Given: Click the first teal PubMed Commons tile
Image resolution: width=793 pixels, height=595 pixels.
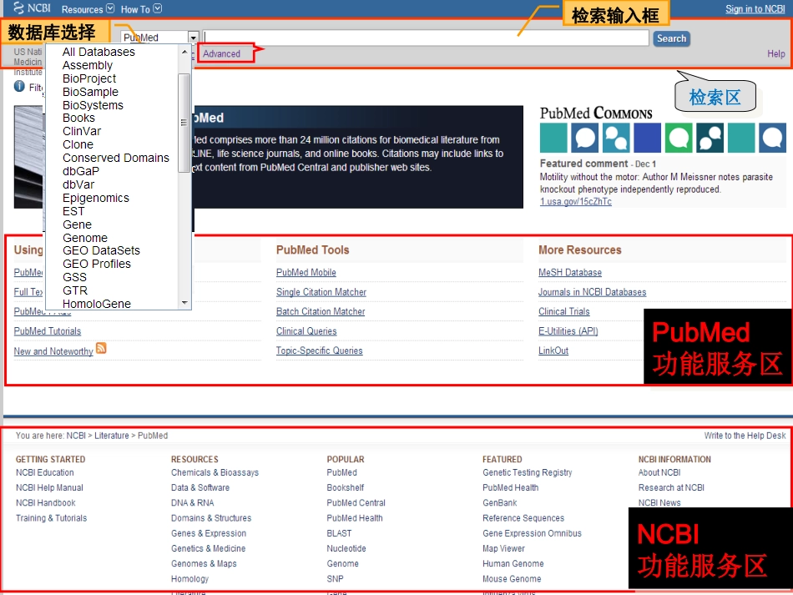Looking at the screenshot, I should pyautogui.click(x=553, y=138).
